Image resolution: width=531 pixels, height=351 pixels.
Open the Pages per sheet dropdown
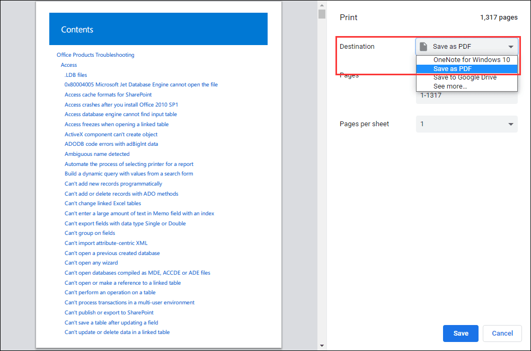(x=467, y=124)
